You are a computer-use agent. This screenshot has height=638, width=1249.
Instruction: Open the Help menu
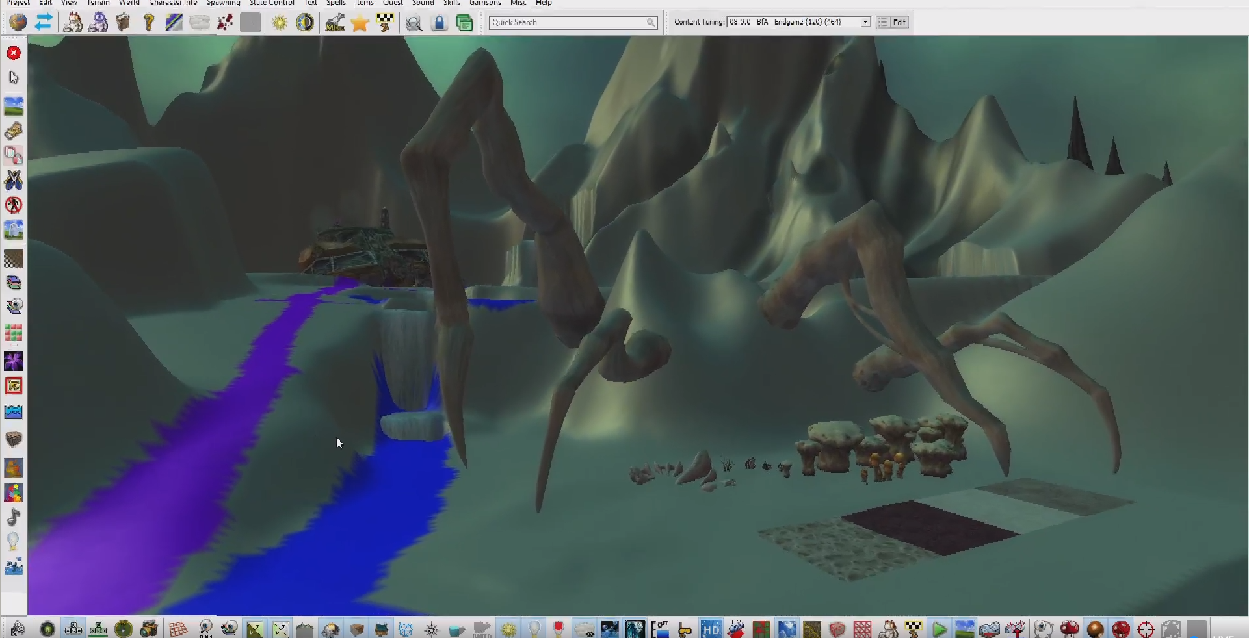(544, 3)
